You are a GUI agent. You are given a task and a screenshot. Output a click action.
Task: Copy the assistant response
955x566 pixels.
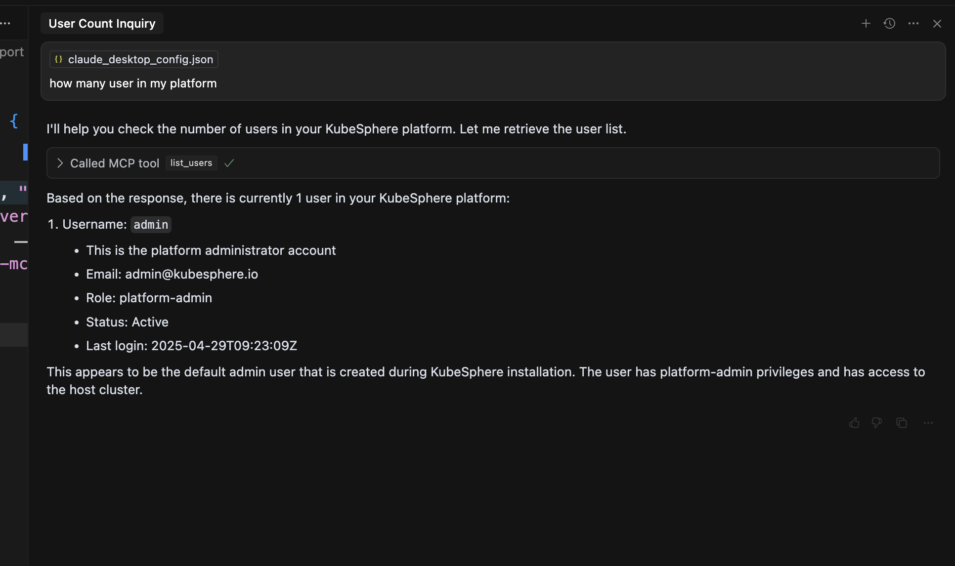(902, 423)
